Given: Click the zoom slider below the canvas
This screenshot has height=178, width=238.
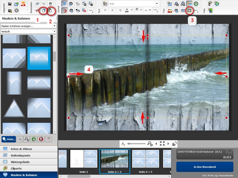Looking at the screenshot, I should (x=136, y=144).
